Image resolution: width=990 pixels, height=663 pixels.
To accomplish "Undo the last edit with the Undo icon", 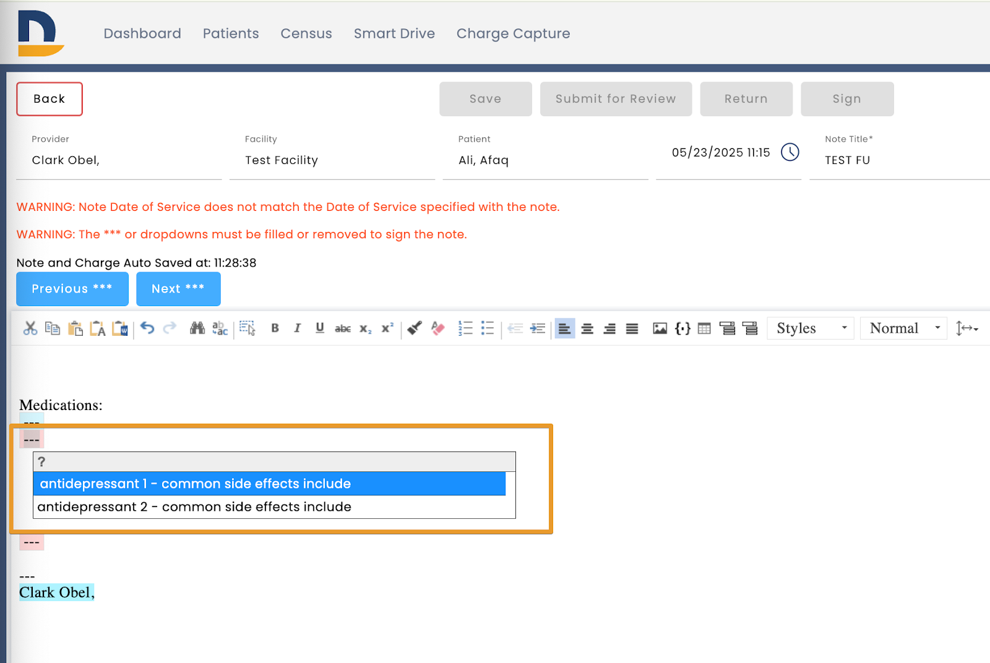I will pyautogui.click(x=147, y=328).
